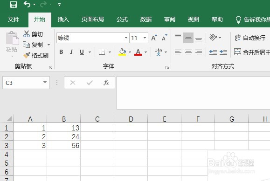Viewport: 270px width, 181px height.
Task: Open the Name Box dropdown showing C3
Action: pyautogui.click(x=45, y=83)
